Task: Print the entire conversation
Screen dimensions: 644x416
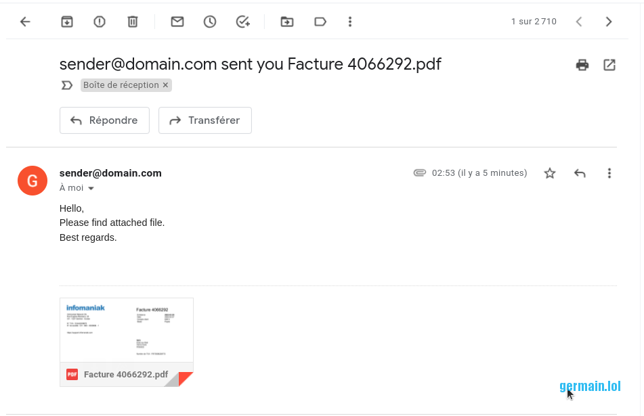Action: point(582,65)
